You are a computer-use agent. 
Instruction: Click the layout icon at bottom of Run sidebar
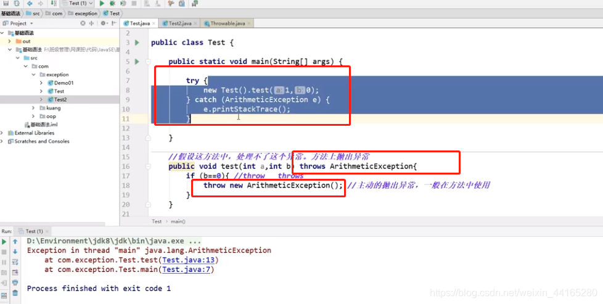[x=4, y=295]
